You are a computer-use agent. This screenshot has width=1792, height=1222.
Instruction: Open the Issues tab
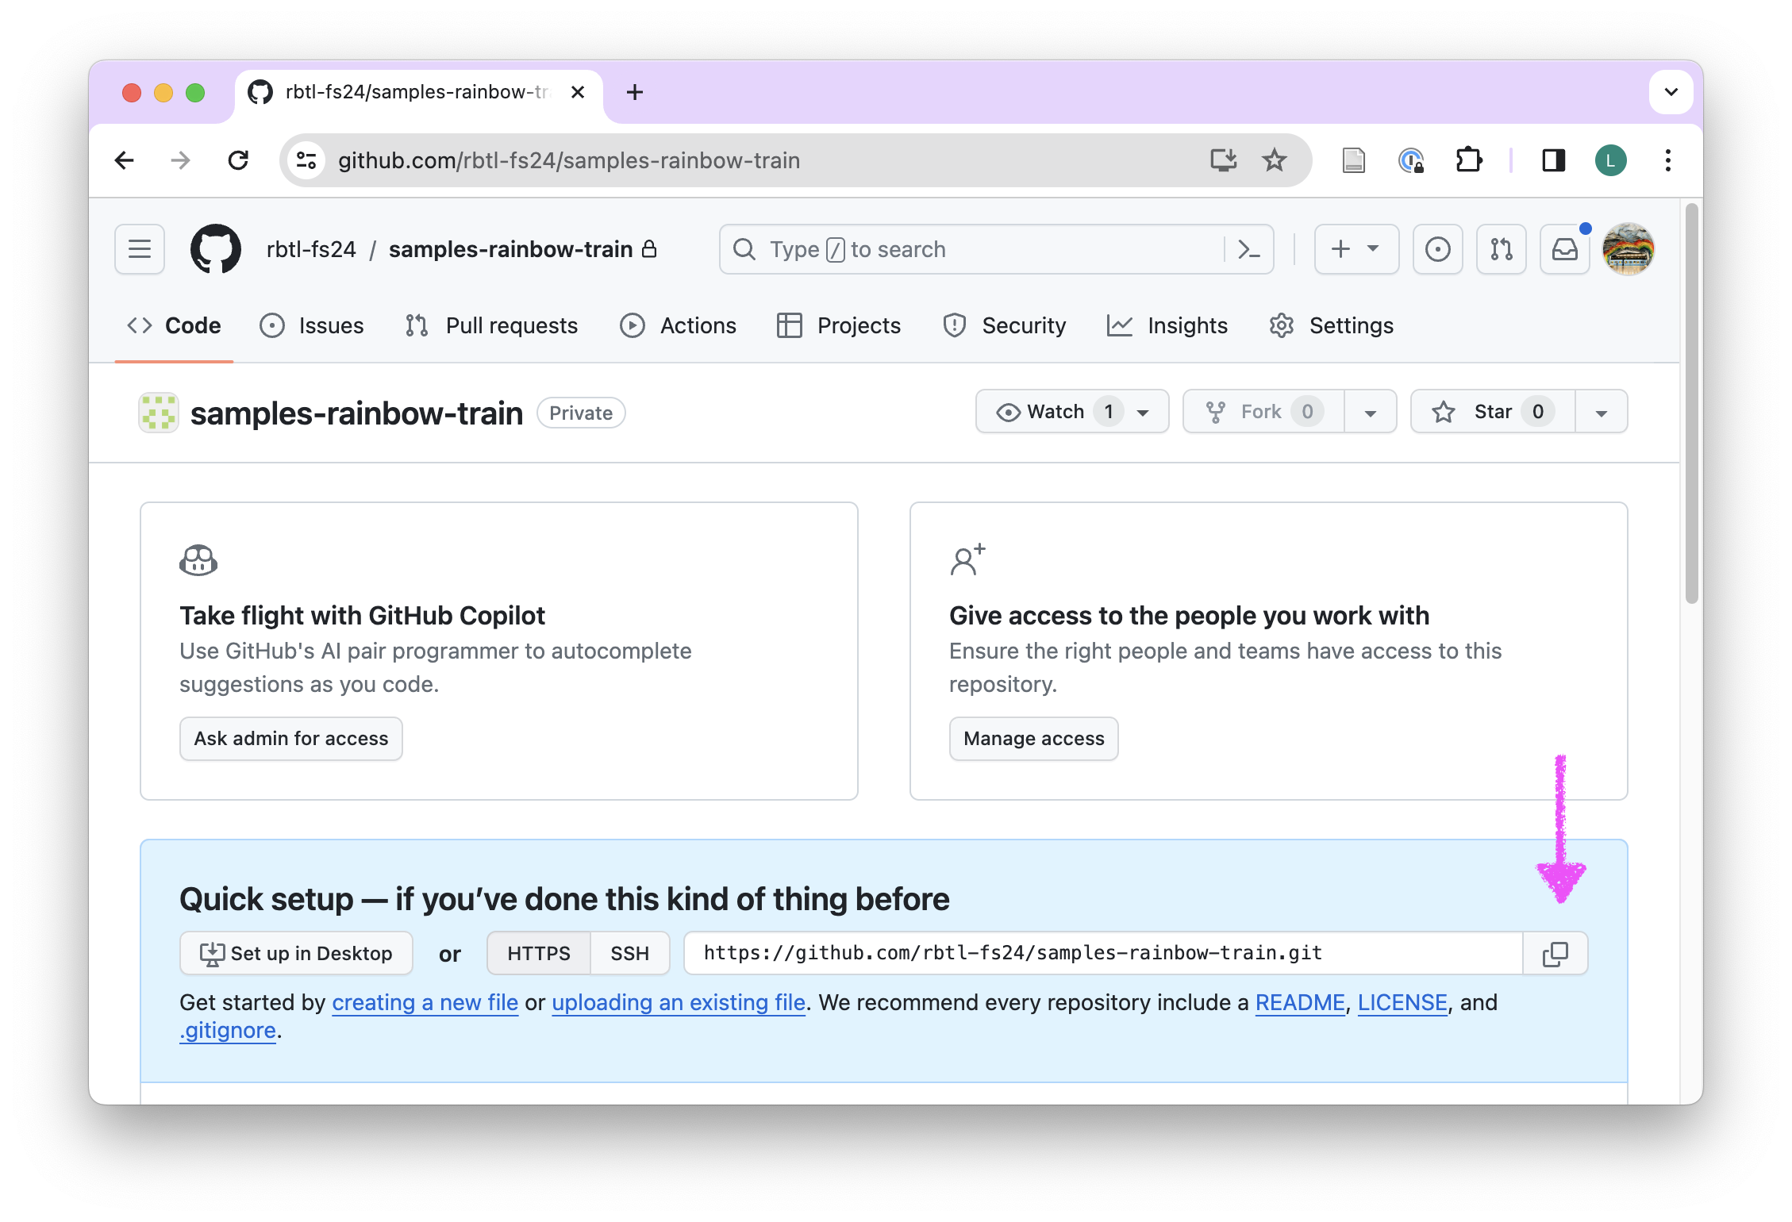point(312,325)
